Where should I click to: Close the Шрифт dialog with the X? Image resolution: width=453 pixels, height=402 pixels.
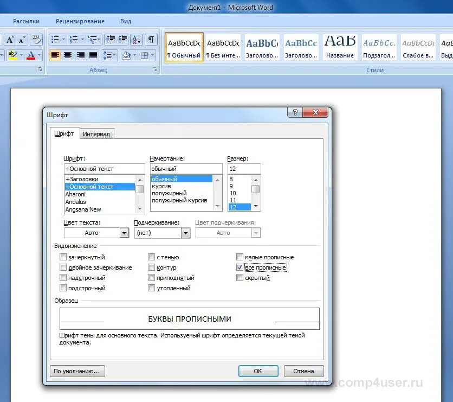[x=315, y=112]
